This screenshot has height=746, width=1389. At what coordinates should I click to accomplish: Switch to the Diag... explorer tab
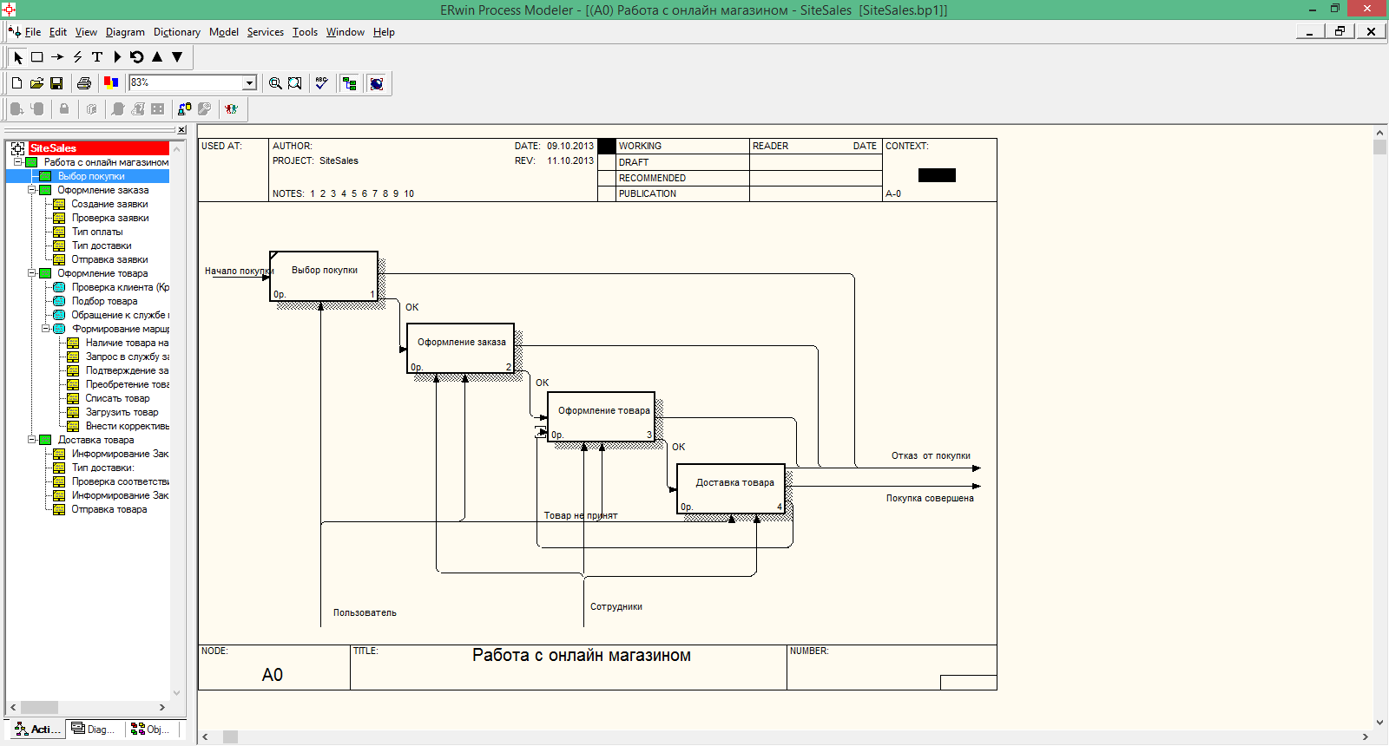(94, 730)
